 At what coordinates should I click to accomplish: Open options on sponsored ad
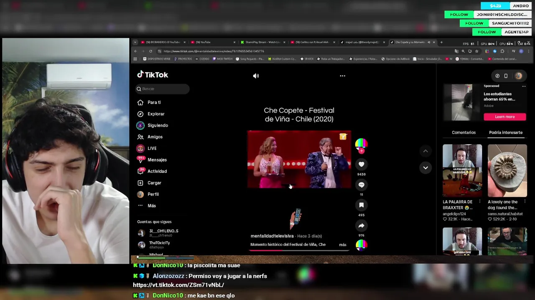pyautogui.click(x=524, y=86)
